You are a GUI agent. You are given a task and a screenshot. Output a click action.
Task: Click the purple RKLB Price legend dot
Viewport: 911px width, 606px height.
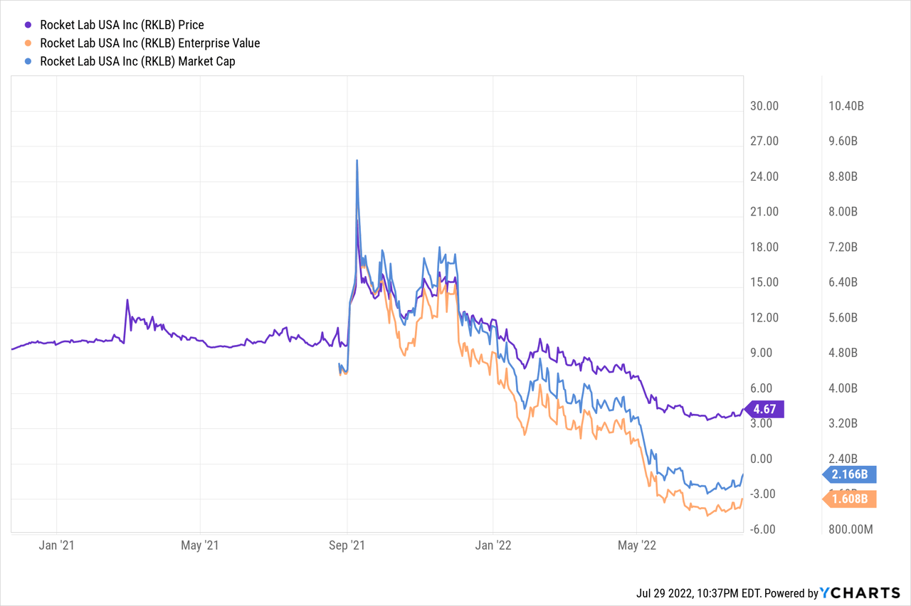tap(29, 25)
